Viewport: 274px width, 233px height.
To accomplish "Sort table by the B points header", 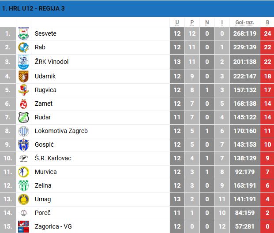I will pos(267,22).
